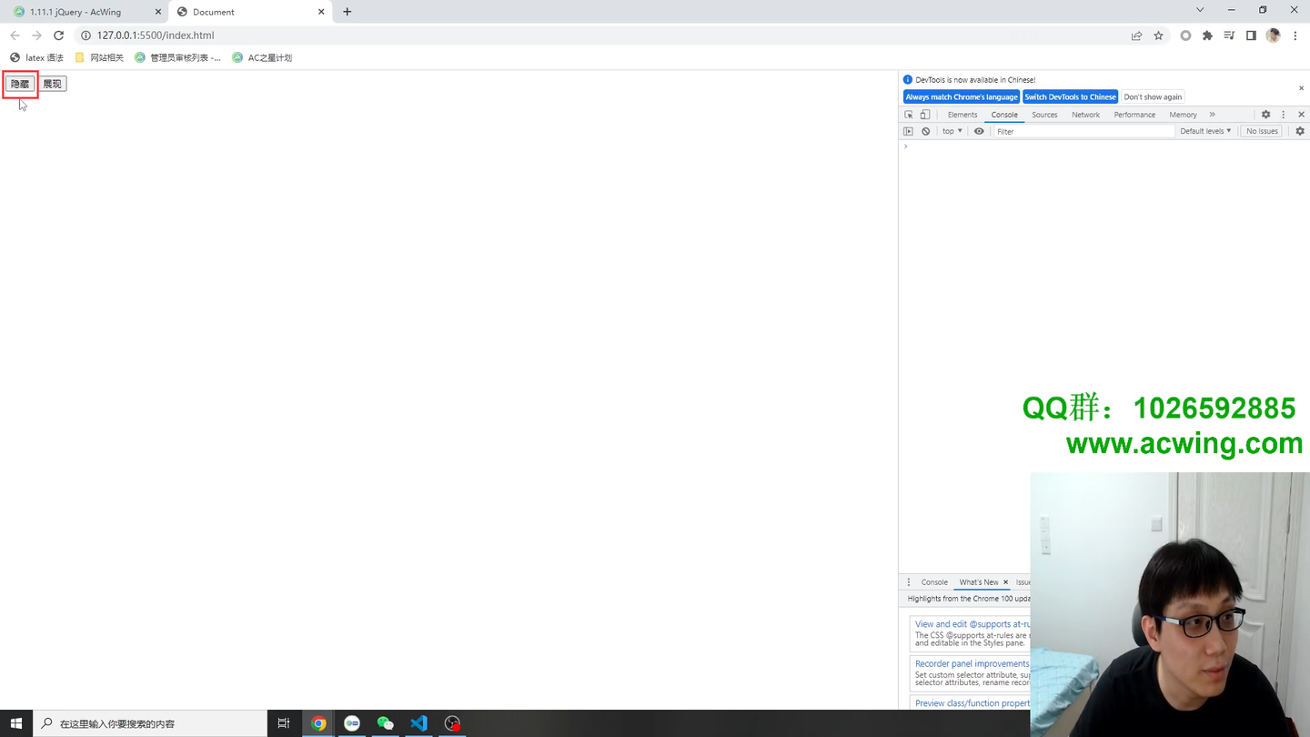The height and width of the screenshot is (737, 1310).
Task: Toggle the device toolbar icon
Action: click(x=925, y=115)
